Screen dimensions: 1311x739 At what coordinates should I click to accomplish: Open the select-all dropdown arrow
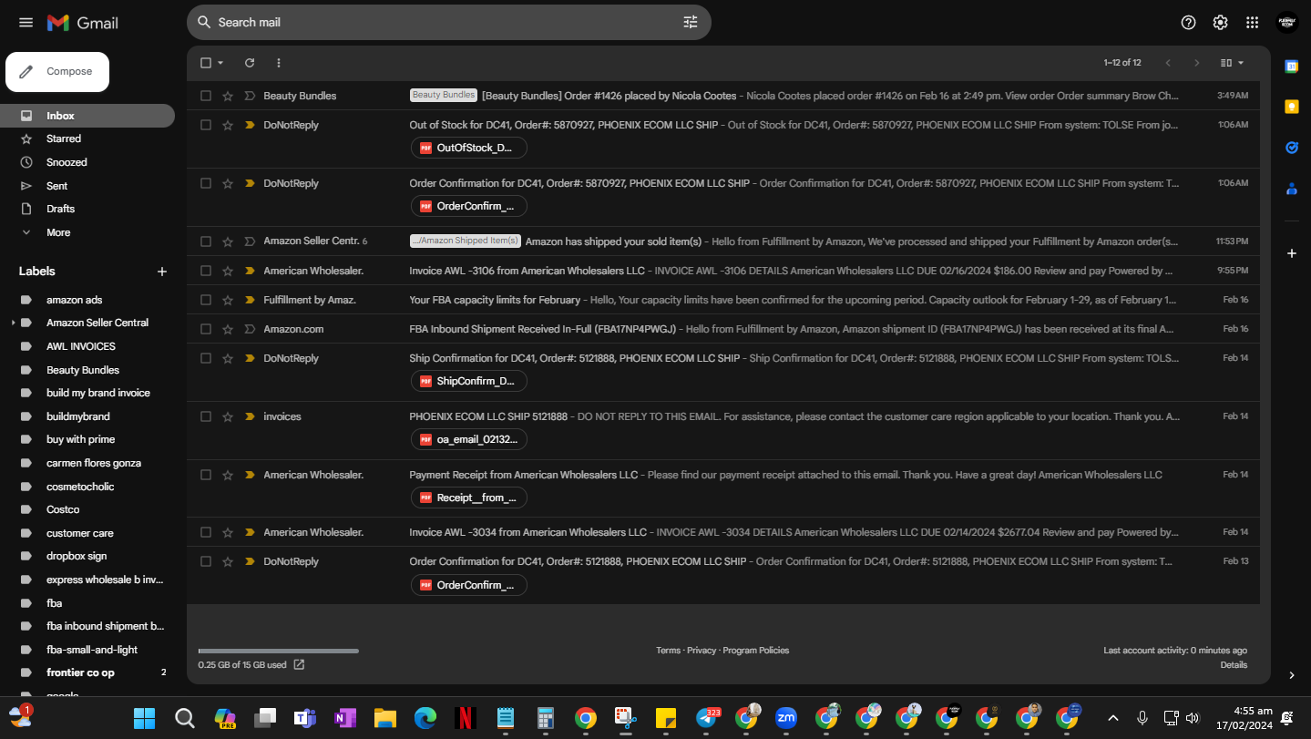coord(221,63)
